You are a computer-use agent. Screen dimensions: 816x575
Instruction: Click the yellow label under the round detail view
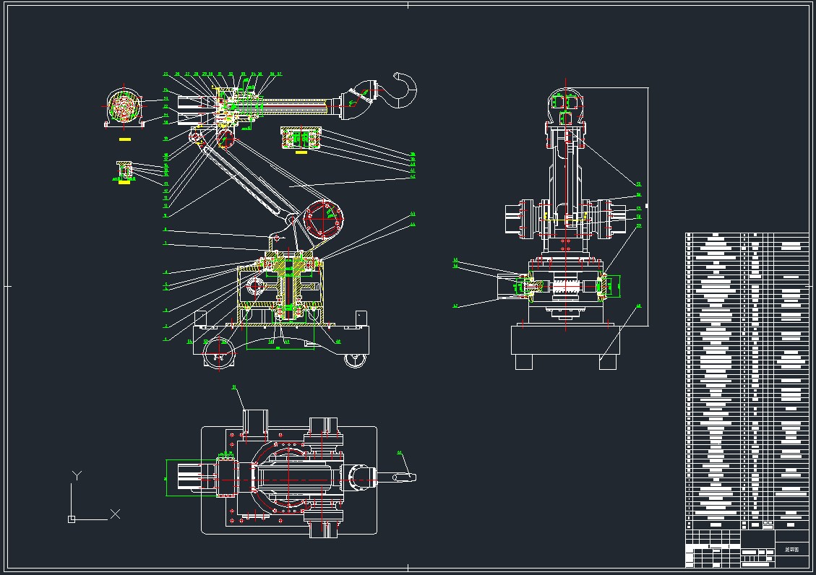coord(124,139)
